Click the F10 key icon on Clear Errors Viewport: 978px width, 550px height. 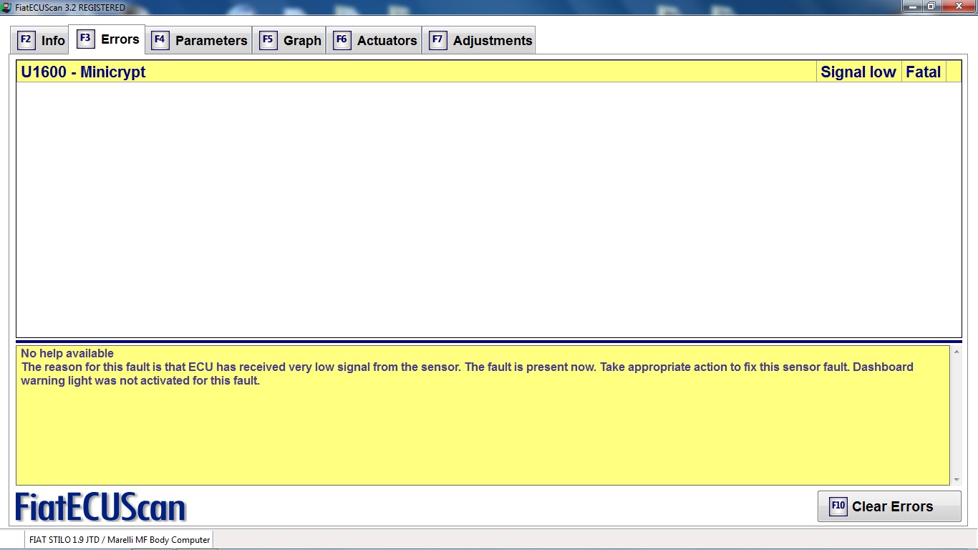pyautogui.click(x=838, y=506)
